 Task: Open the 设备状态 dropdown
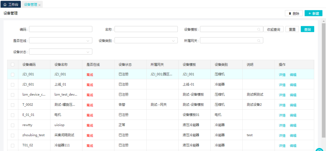(61, 52)
